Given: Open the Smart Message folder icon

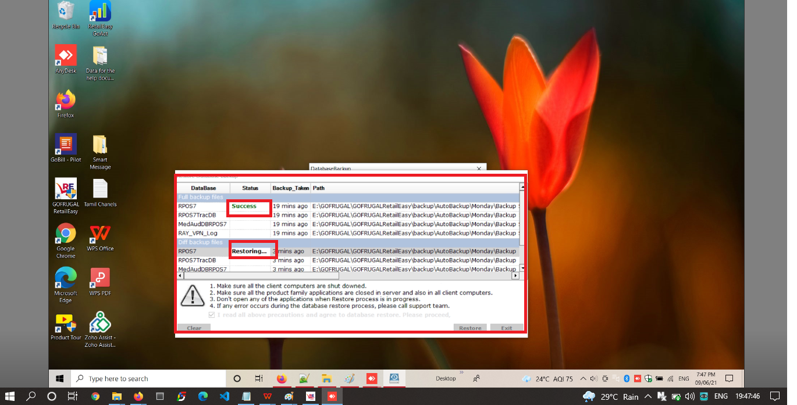Looking at the screenshot, I should coord(100,152).
